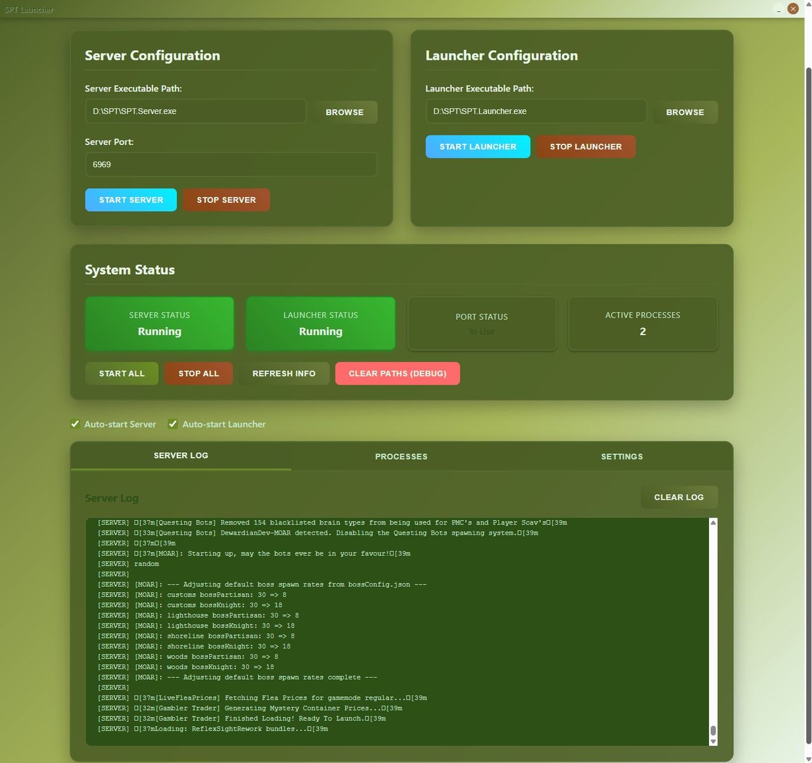The image size is (812, 763).
Task: Click log line 'customs bossPartisan: 30 => 8'
Action: pos(192,595)
